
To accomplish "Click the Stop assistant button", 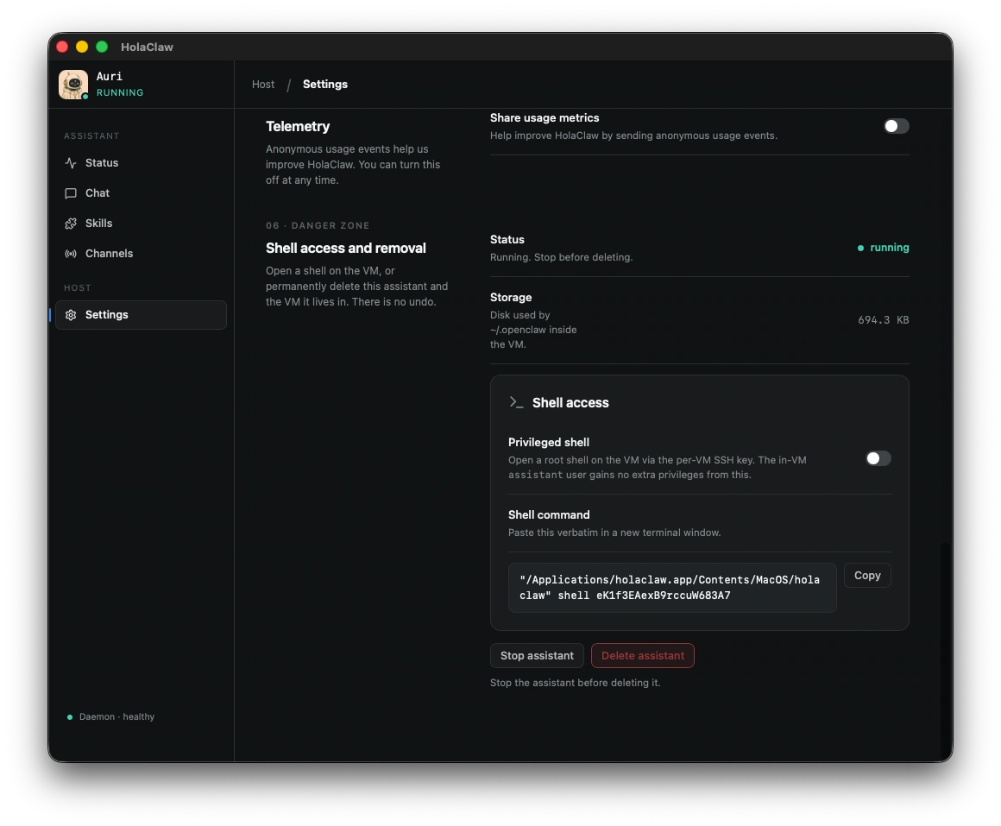I will [537, 656].
